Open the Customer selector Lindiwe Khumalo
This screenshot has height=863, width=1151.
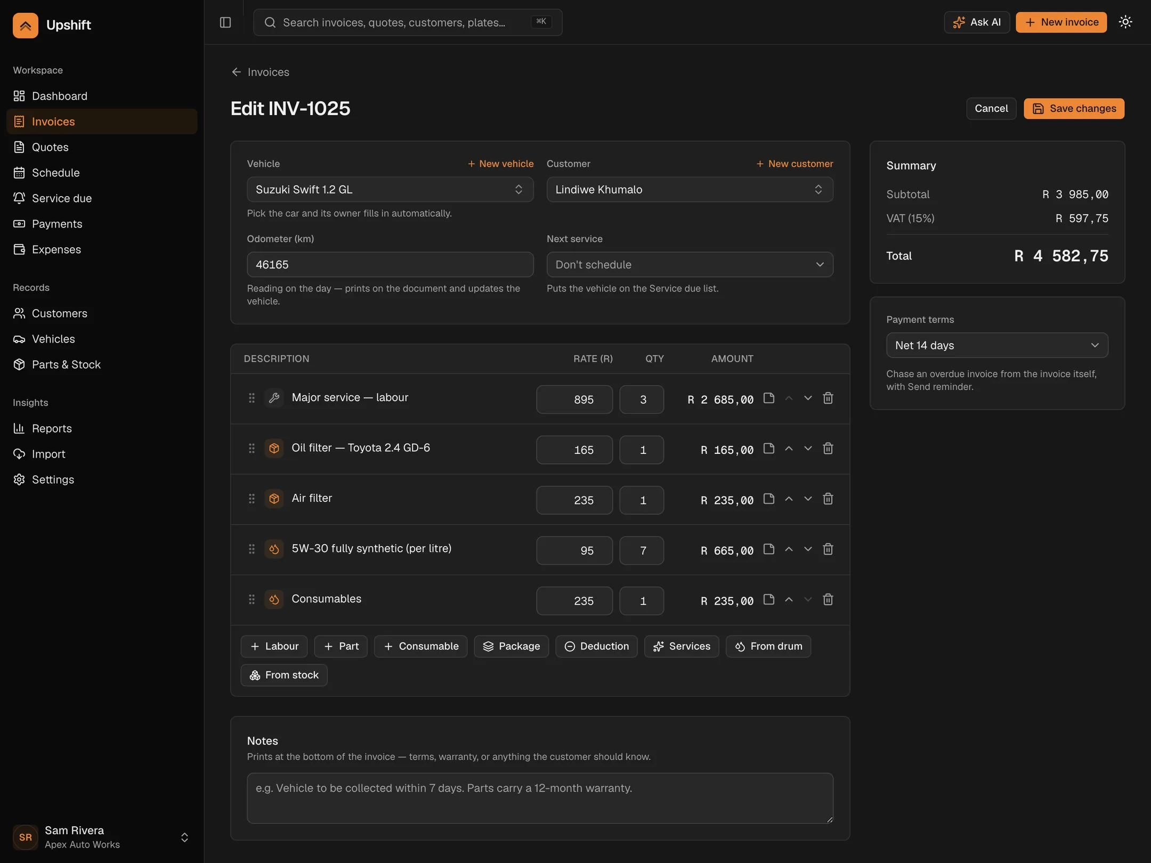coord(690,190)
